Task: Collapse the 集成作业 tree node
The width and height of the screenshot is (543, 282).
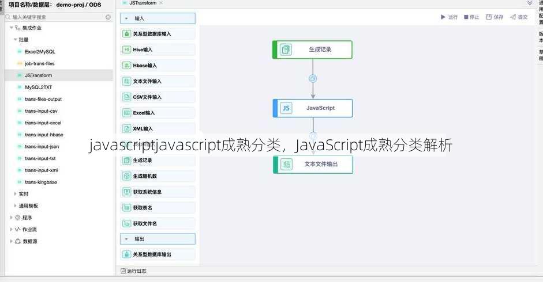Action: tap(12, 28)
